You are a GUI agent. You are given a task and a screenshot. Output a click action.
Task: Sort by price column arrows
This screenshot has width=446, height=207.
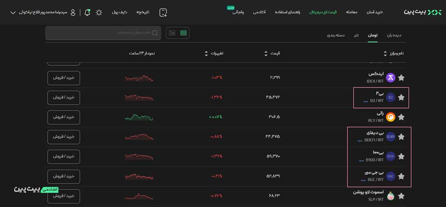(266, 53)
